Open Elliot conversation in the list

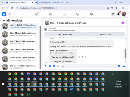pyautogui.click(x=20, y=34)
